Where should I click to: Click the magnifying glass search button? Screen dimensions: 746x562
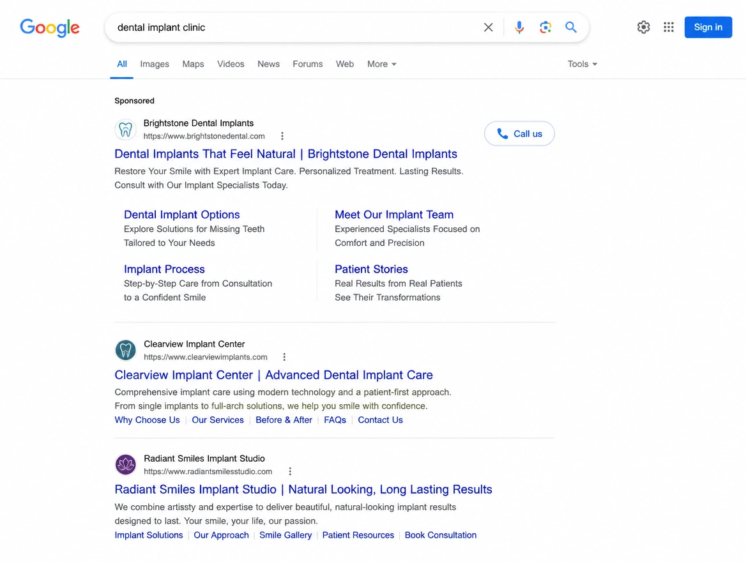pos(571,27)
